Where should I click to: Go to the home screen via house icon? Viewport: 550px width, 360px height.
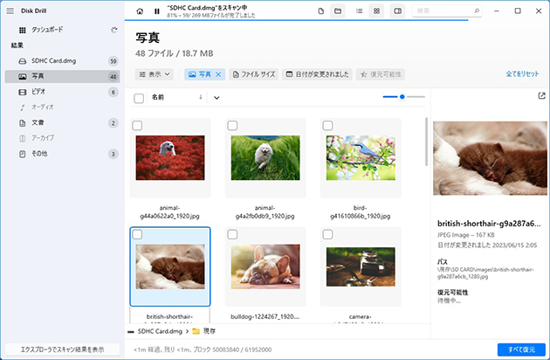point(140,11)
